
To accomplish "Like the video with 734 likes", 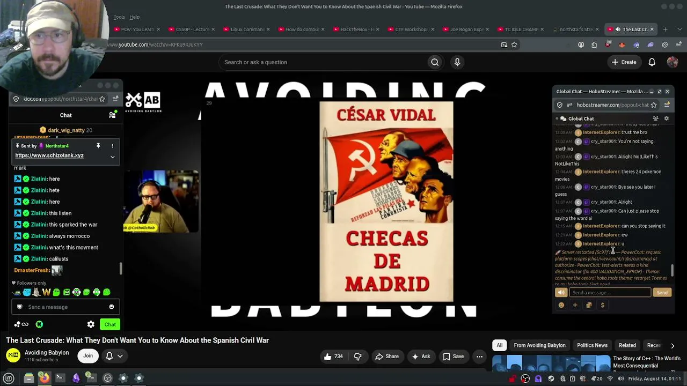I will tap(333, 357).
